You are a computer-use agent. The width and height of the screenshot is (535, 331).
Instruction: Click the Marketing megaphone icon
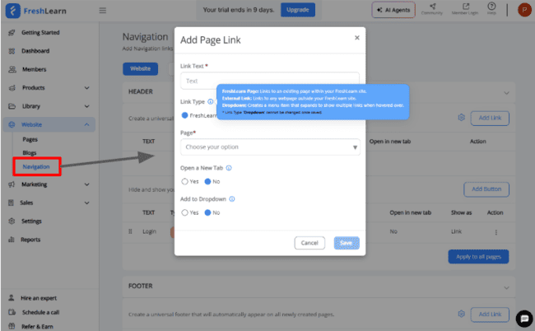[x=12, y=184]
